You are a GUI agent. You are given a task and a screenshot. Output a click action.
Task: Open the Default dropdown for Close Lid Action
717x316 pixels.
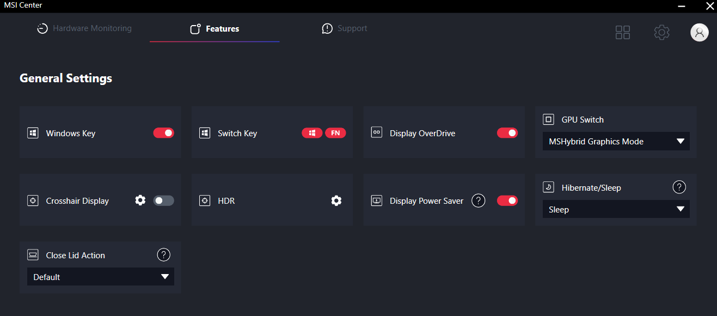point(101,277)
